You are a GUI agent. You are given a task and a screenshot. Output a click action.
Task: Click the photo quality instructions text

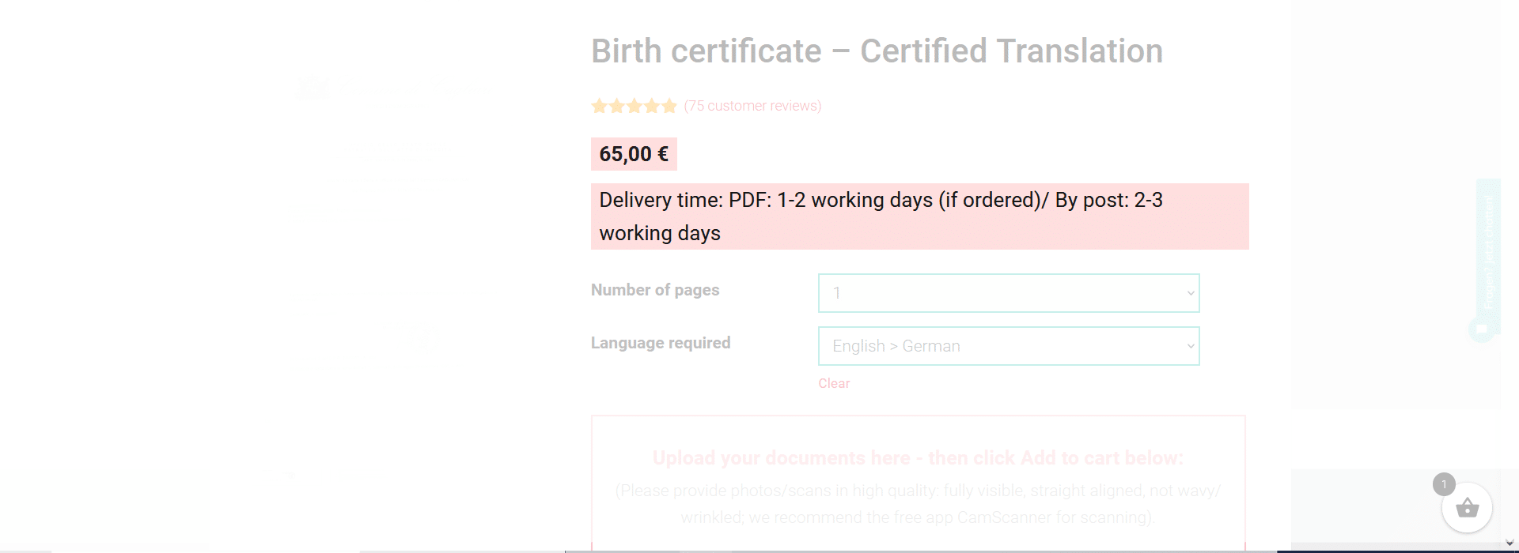[x=918, y=504]
